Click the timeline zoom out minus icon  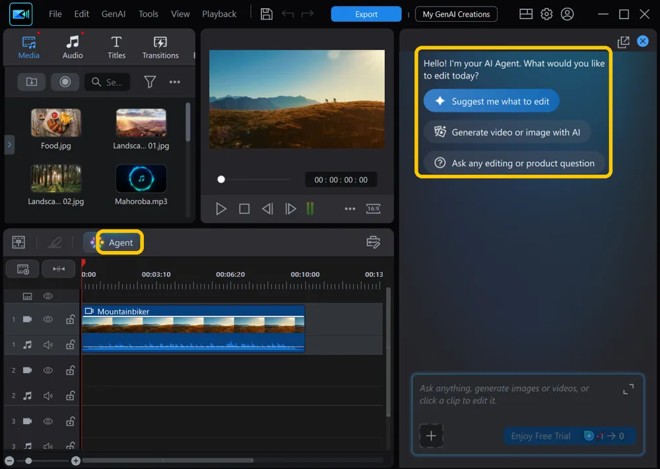pos(9,461)
